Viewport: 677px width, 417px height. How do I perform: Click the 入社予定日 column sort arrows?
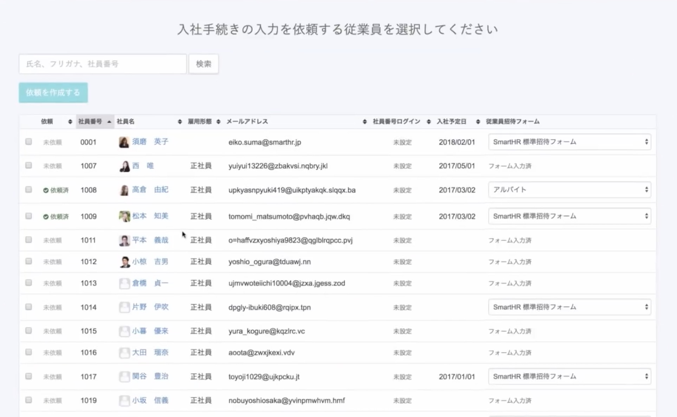pyautogui.click(x=478, y=122)
